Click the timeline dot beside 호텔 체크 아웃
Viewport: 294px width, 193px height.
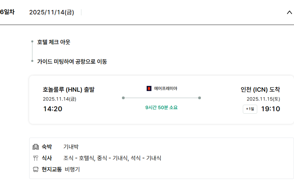[32, 42]
